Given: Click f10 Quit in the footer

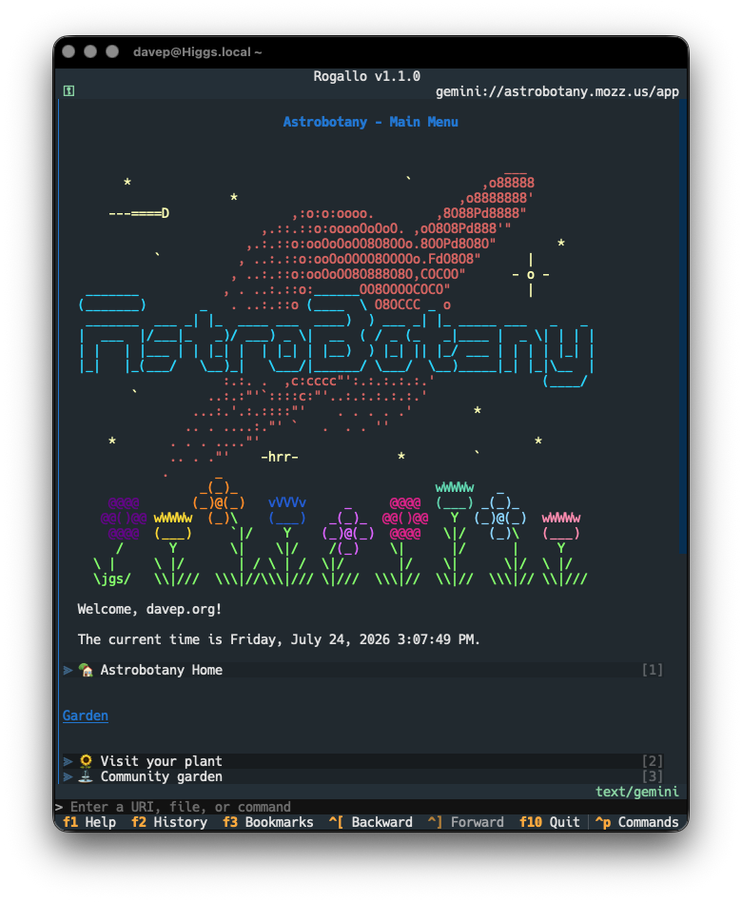Looking at the screenshot, I should pos(550,822).
